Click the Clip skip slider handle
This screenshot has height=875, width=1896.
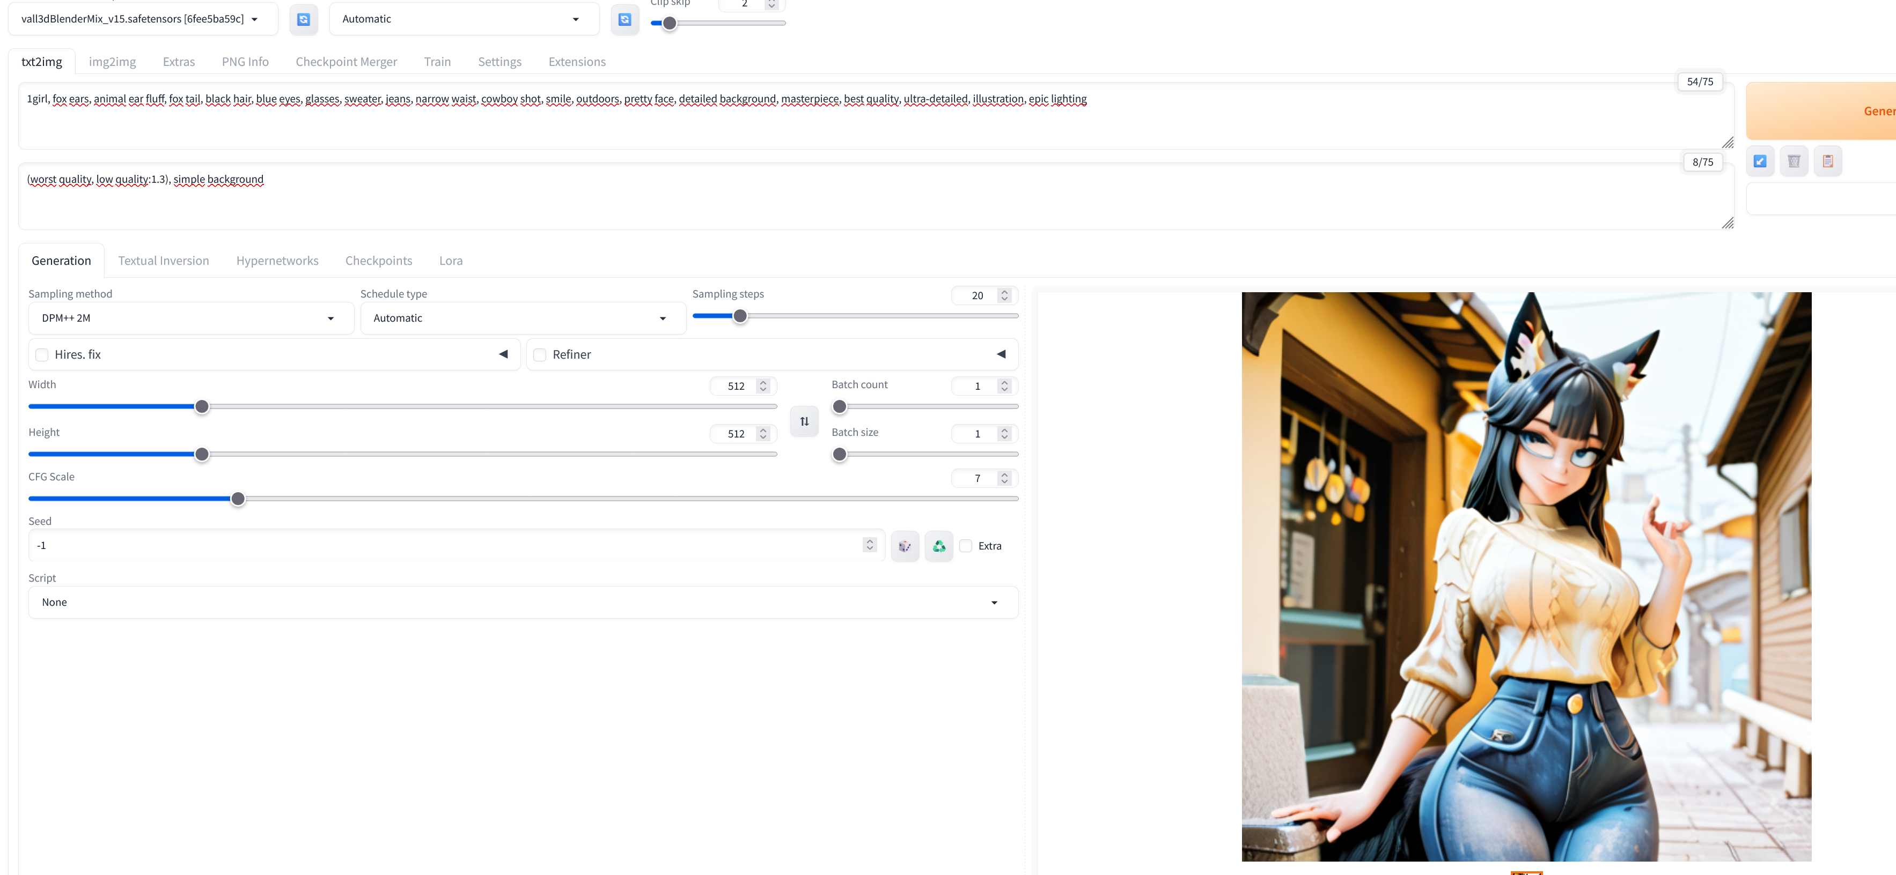tap(669, 24)
